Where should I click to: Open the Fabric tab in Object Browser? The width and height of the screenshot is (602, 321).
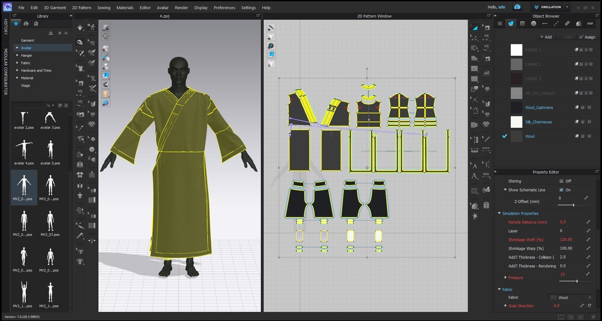click(x=511, y=23)
